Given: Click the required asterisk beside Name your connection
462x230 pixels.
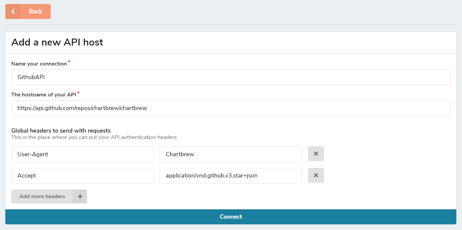Looking at the screenshot, I should (x=69, y=61).
